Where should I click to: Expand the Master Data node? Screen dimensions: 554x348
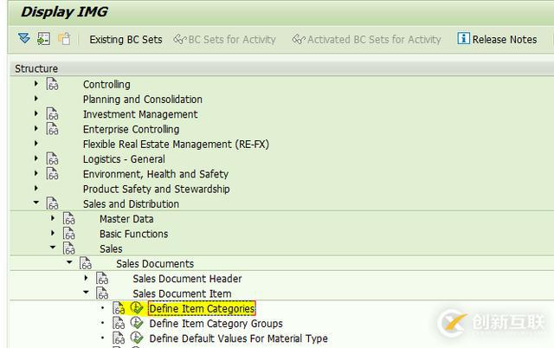tap(53, 219)
